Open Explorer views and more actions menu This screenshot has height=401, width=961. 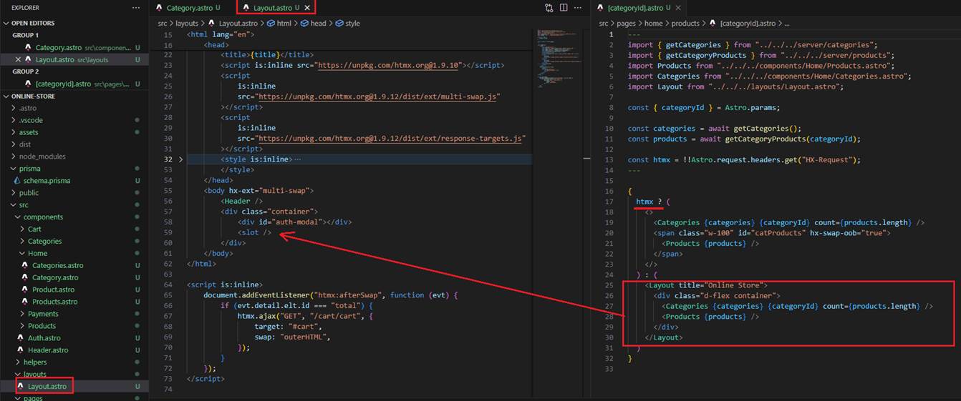(x=136, y=7)
